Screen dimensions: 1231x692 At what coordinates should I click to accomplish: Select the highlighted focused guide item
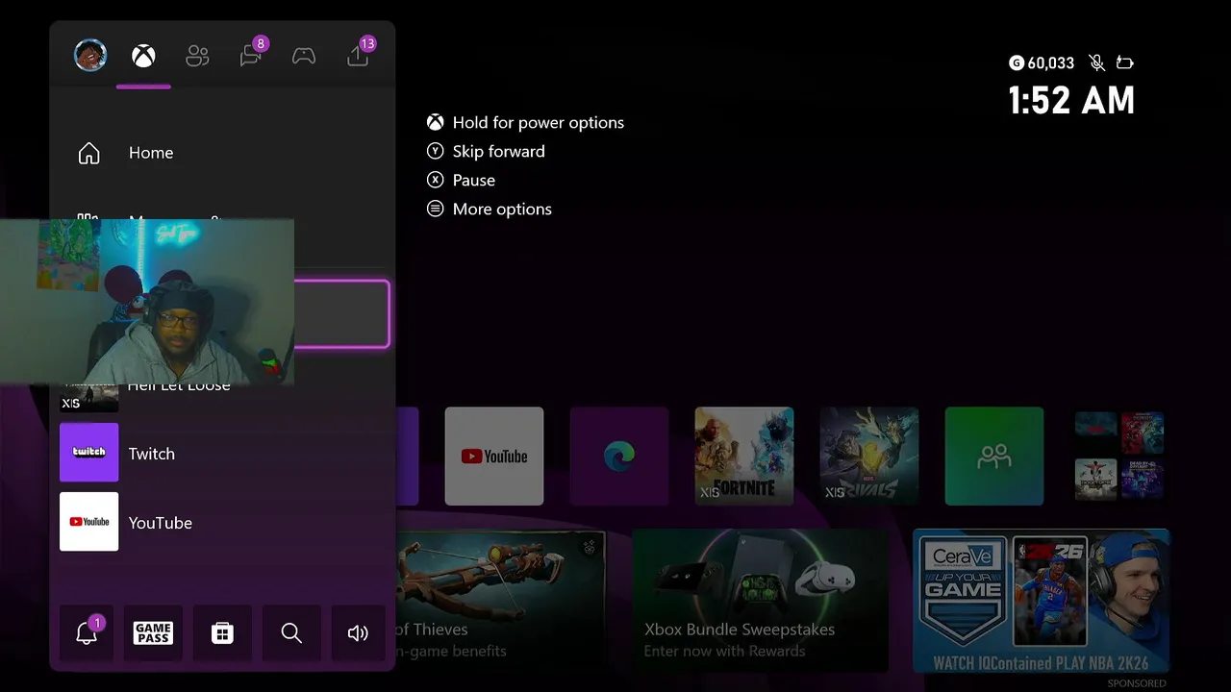click(341, 314)
